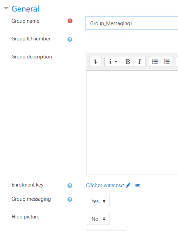The image size is (178, 231).
Task: Open the Hide picture No dropdown
Action: pyautogui.click(x=98, y=219)
